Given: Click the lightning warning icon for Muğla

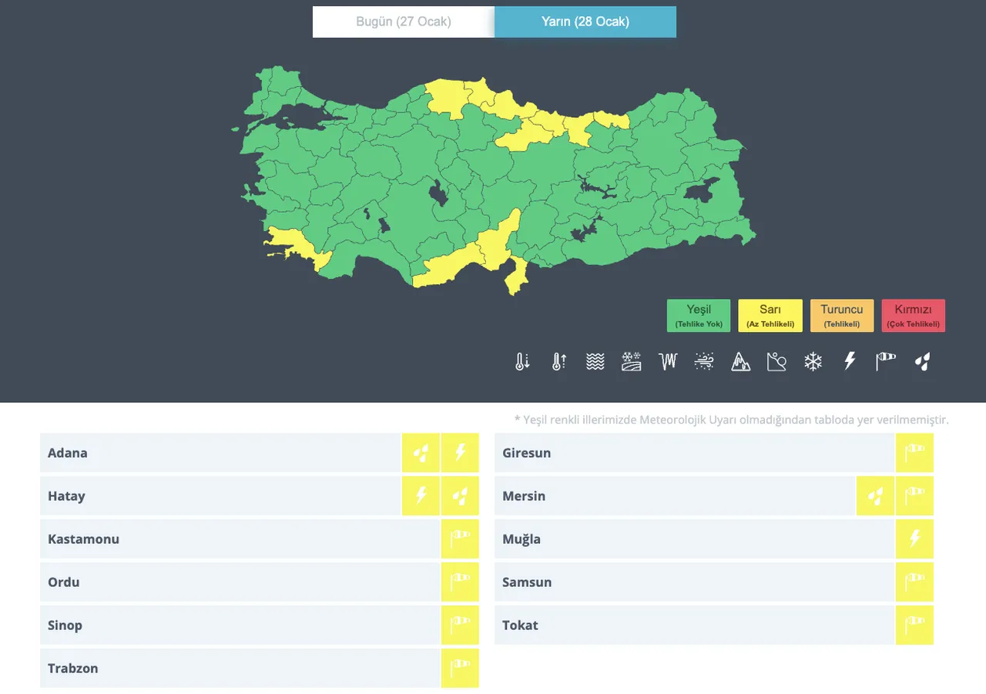Looking at the screenshot, I should (x=914, y=538).
